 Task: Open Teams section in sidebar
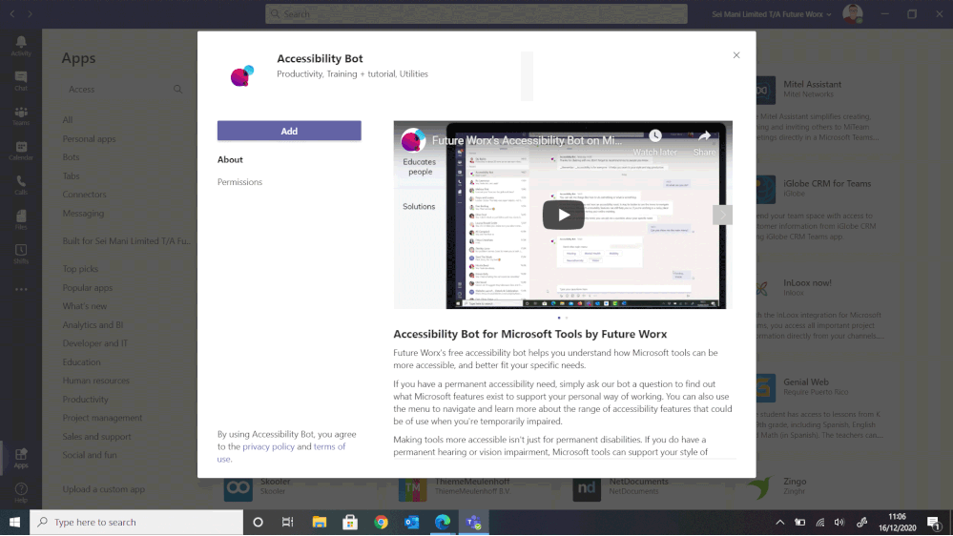pos(21,115)
